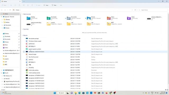This screenshot has width=169, height=95.
Task: Select the New Text Document recent file
Action: click(x=34, y=57)
